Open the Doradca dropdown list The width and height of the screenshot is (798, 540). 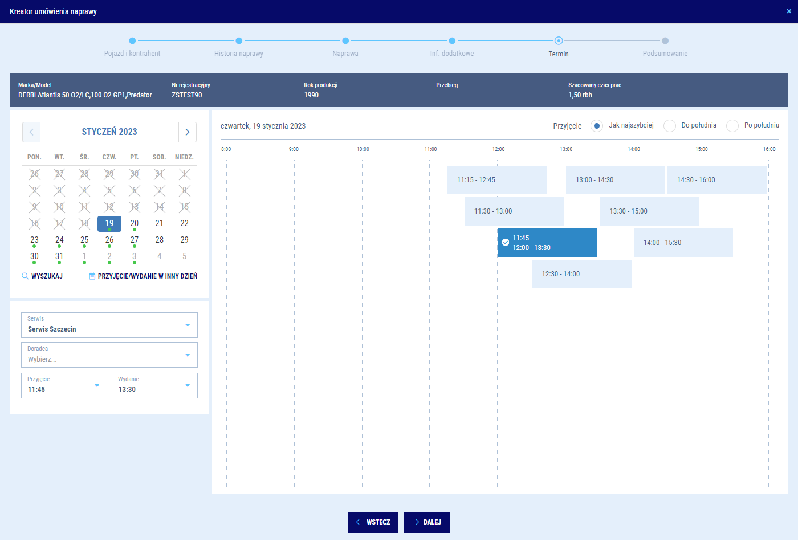tap(188, 355)
